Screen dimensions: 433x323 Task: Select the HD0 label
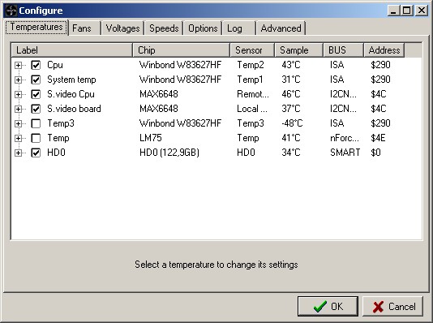coord(56,153)
